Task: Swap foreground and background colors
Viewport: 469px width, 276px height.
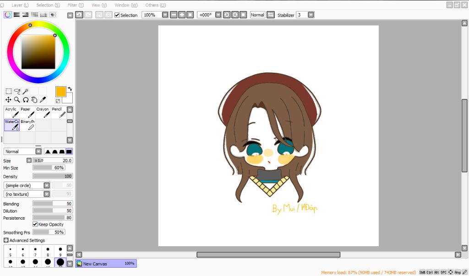Action: pyautogui.click(x=70, y=89)
